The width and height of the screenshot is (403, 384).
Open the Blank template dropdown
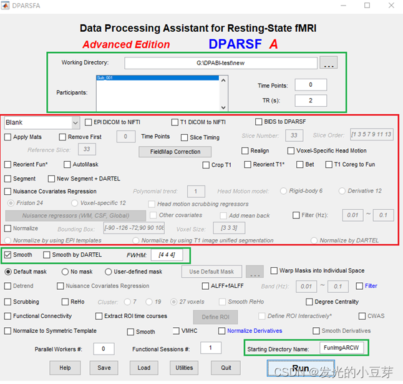[42, 122]
